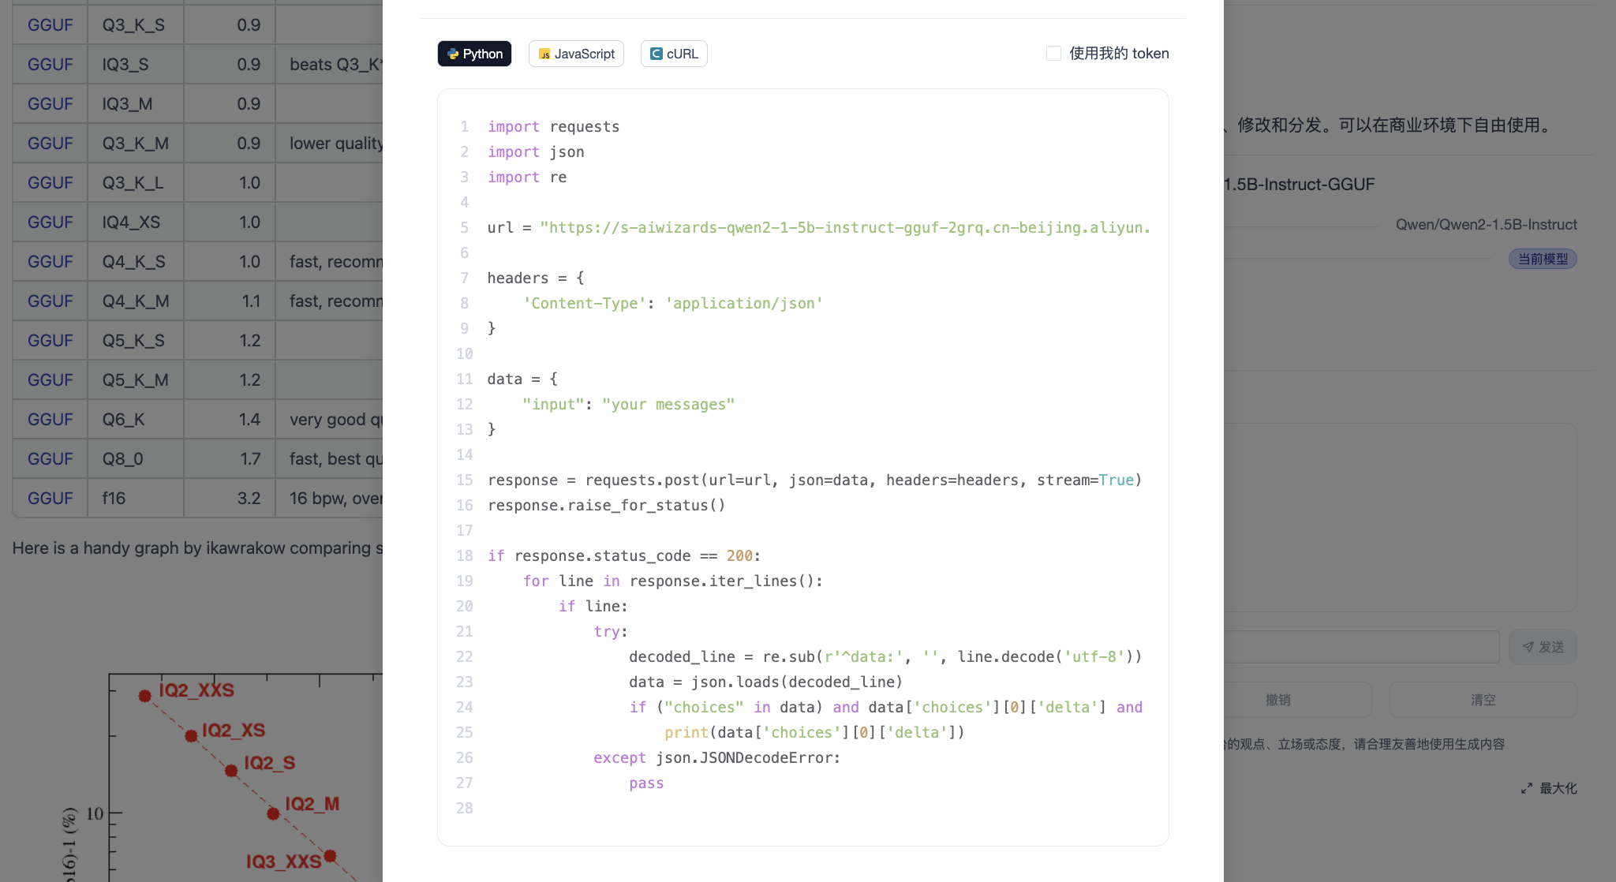The height and width of the screenshot is (882, 1616).
Task: Click the URL string on line 5
Action: point(844,227)
